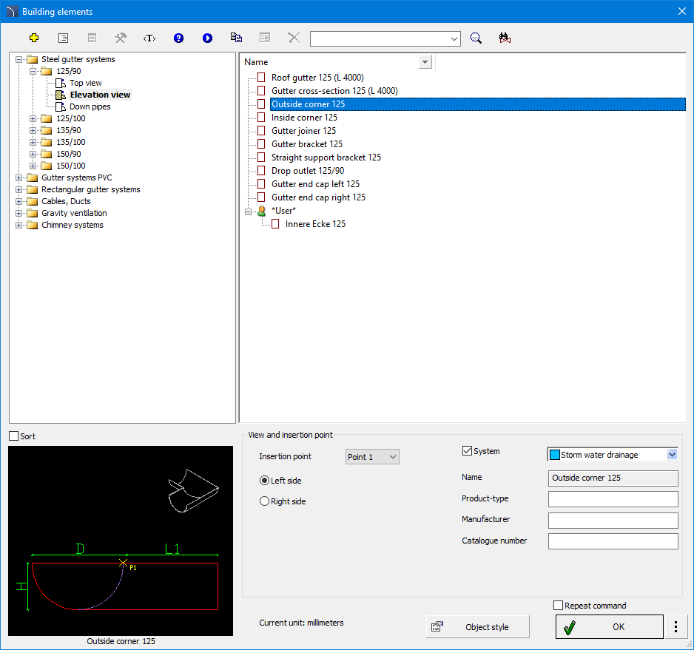
Task: Enable the Sort checkbox
Action: pyautogui.click(x=14, y=436)
